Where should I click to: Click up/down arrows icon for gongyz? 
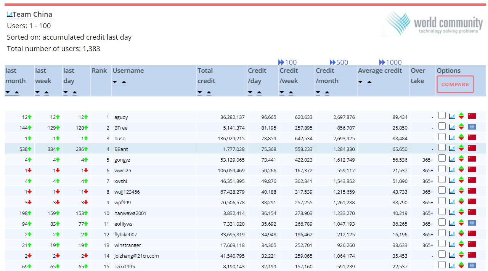click(x=461, y=159)
